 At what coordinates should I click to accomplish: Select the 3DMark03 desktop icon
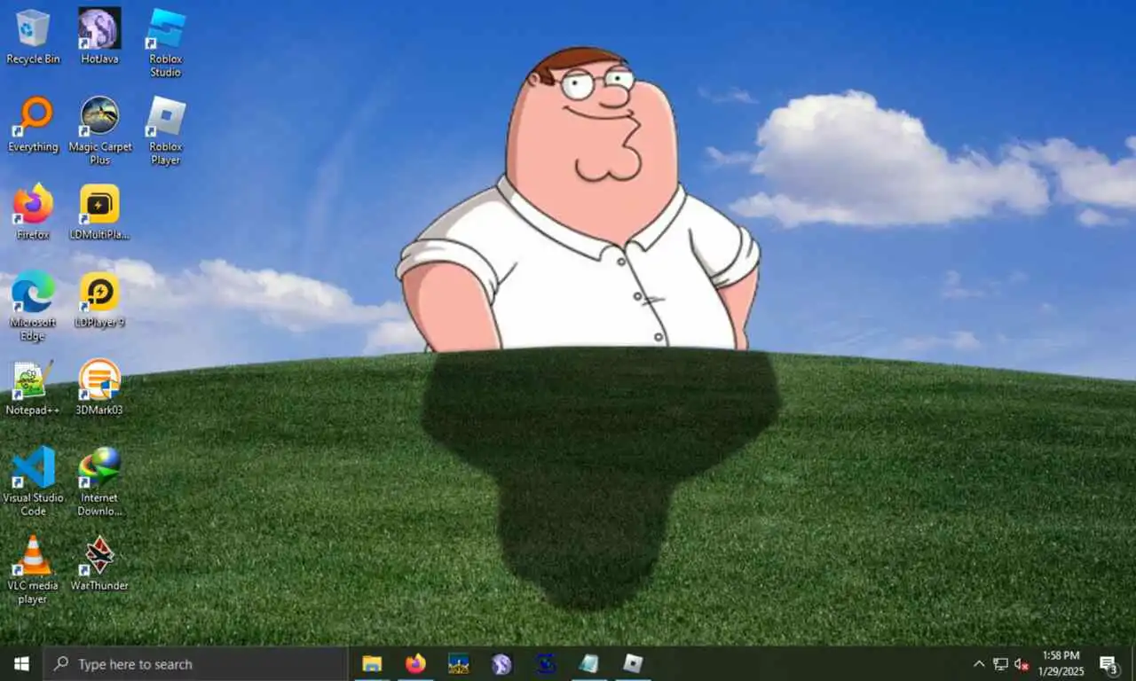tap(99, 387)
